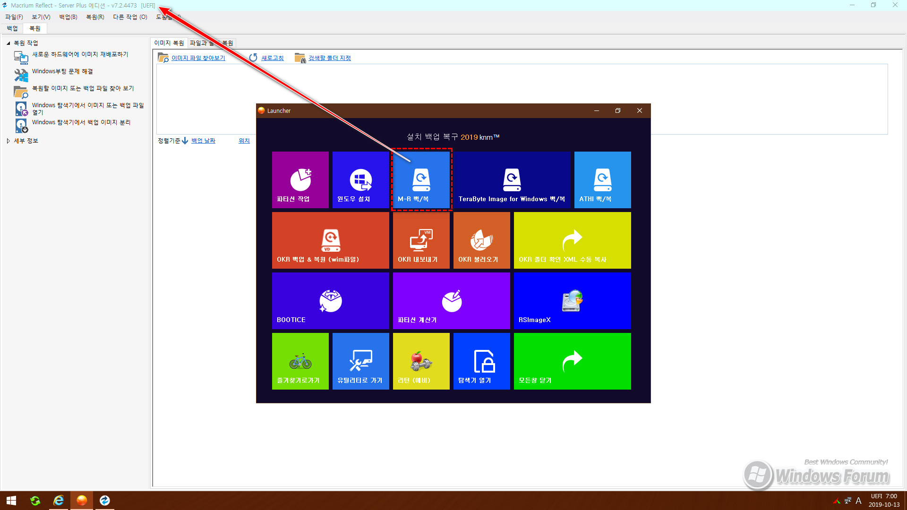This screenshot has width=907, height=510.
Task: Expand the 세부 정보 section
Action: tap(9, 141)
